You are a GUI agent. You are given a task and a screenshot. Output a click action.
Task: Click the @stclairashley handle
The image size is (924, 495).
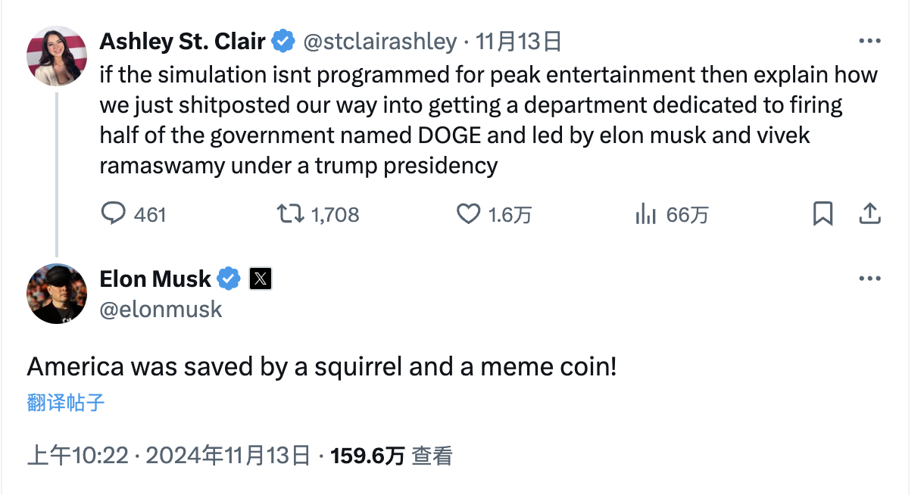379,42
